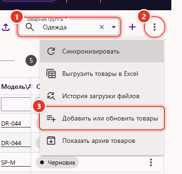Open История загрузки файлов

pos(102,96)
